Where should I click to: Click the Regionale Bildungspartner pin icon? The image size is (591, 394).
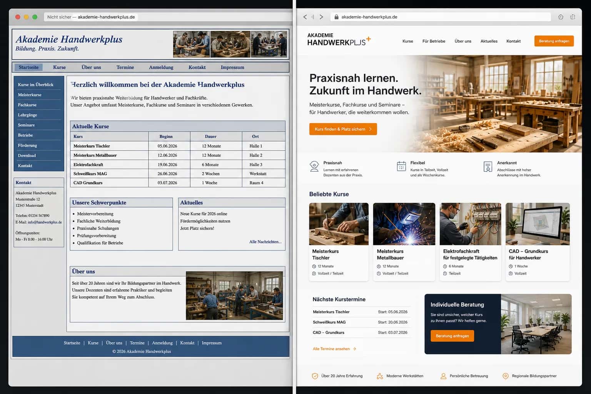[x=506, y=376]
